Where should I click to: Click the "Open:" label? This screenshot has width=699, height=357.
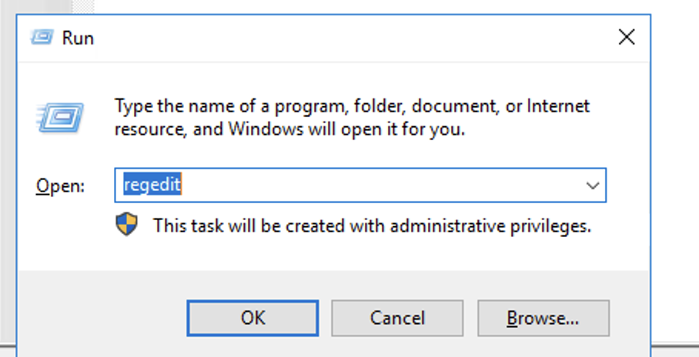tap(61, 186)
